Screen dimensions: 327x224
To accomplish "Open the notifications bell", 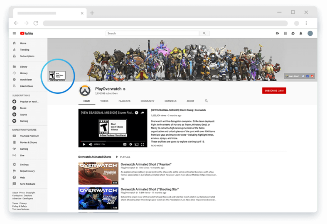I will (x=301, y=33).
